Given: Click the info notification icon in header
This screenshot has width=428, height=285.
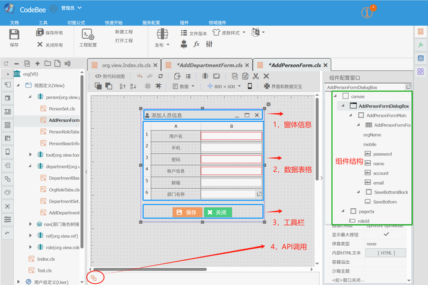Looking at the screenshot, I should (367, 12).
